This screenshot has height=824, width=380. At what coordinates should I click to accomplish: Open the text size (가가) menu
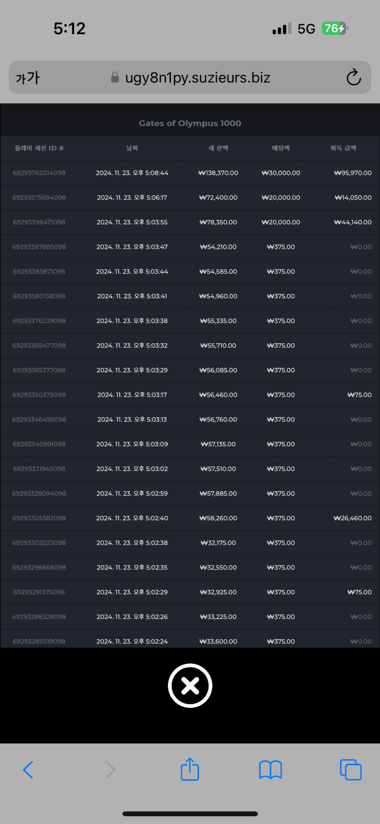[x=28, y=78]
